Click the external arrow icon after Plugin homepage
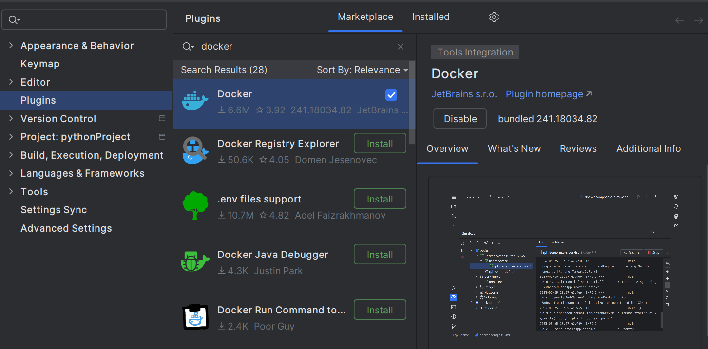 click(x=589, y=94)
